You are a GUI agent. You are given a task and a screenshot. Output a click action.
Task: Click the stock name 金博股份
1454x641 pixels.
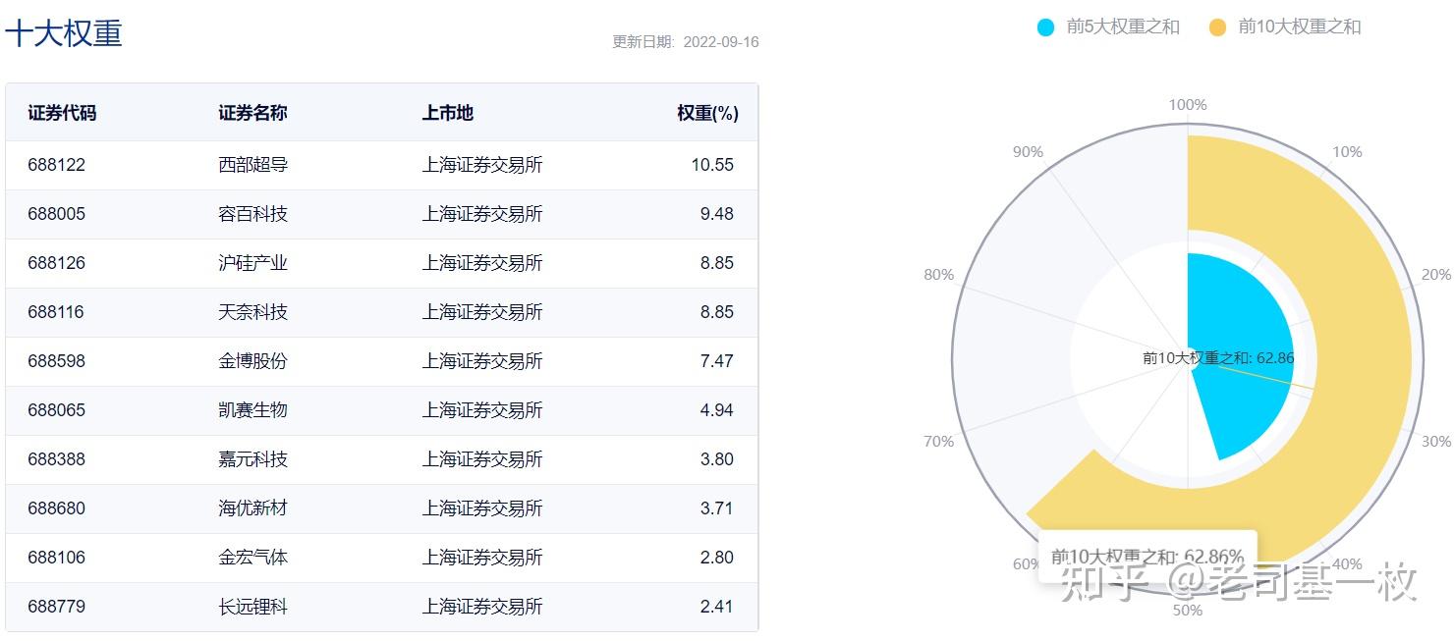tap(252, 361)
